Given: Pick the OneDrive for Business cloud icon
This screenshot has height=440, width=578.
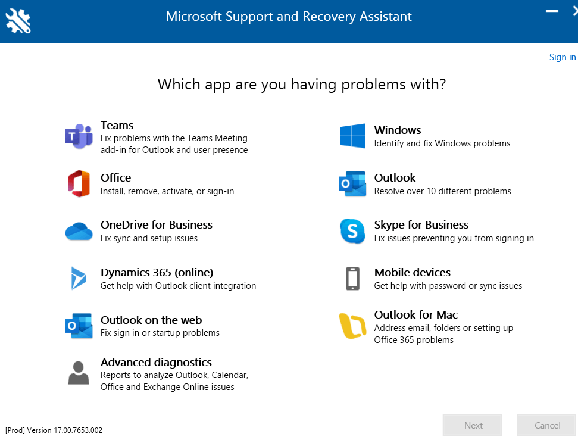Looking at the screenshot, I should 79,231.
